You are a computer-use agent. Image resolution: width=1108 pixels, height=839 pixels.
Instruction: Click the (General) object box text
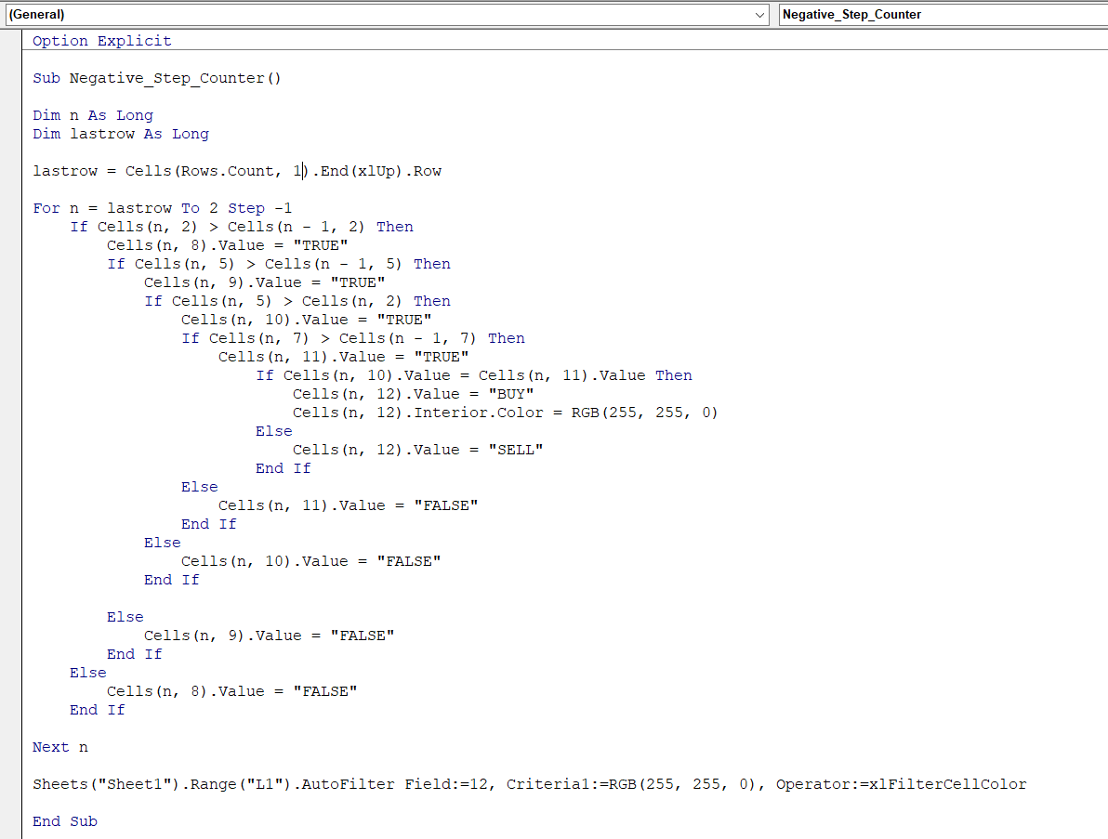pos(37,15)
